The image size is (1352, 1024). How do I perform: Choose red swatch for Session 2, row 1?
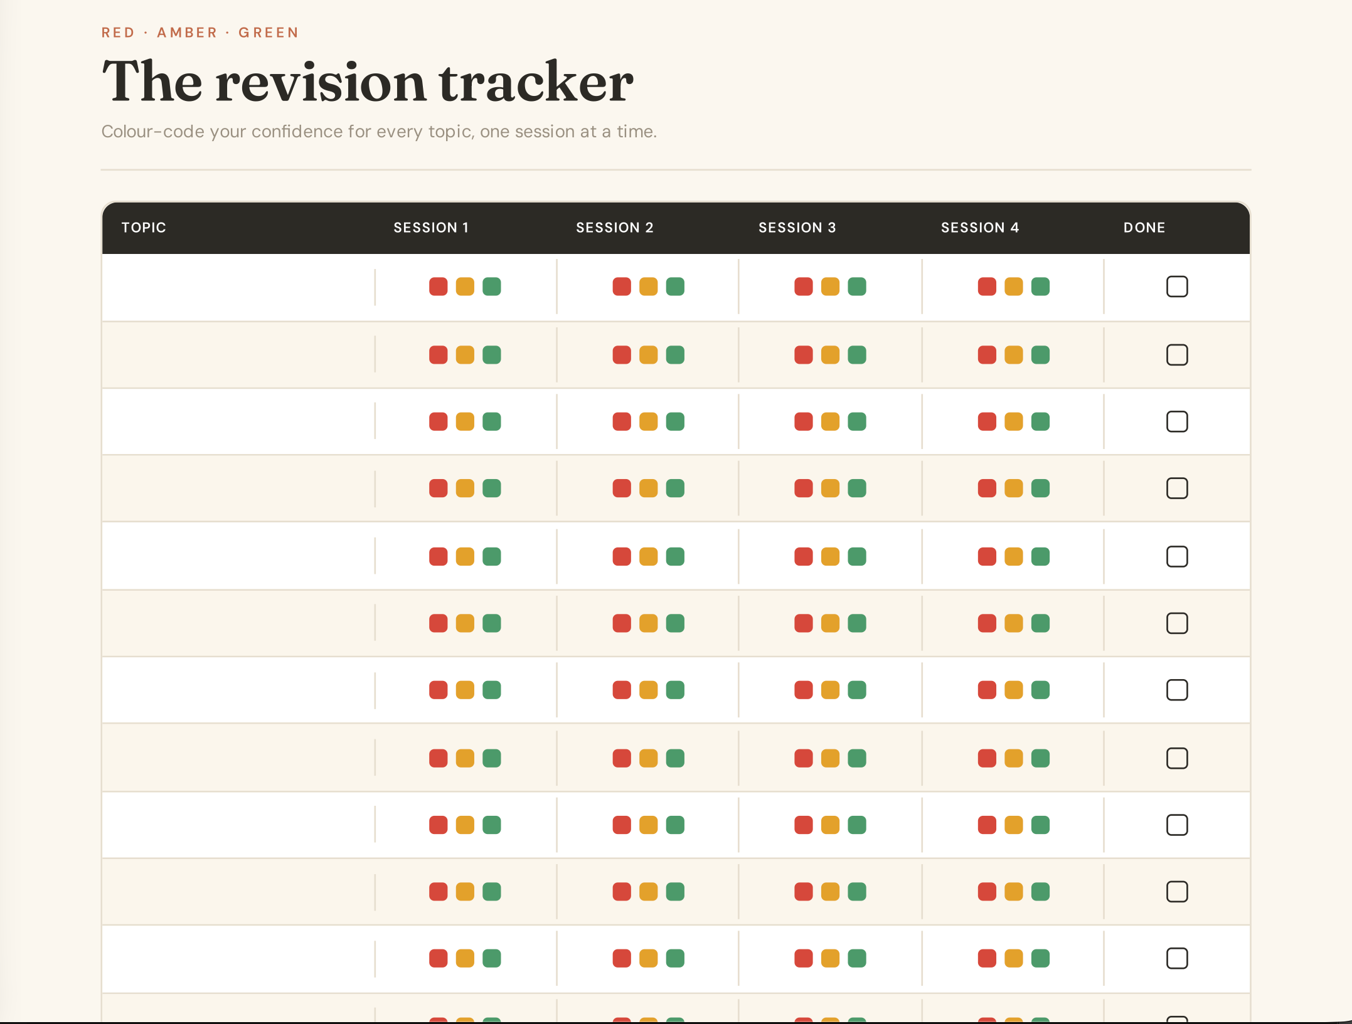coord(622,287)
